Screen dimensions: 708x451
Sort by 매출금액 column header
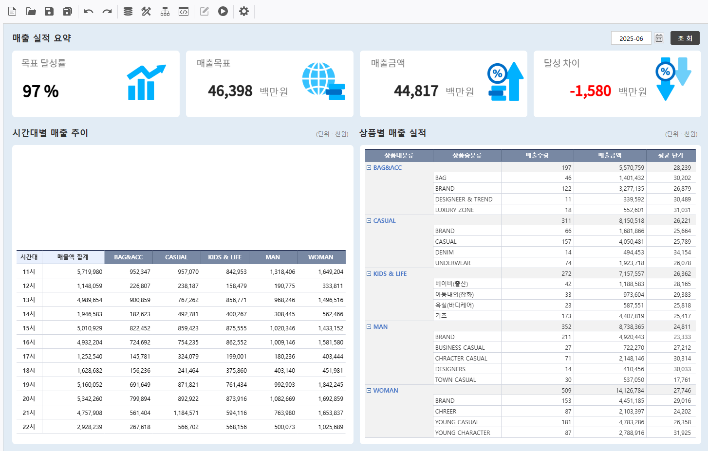click(610, 155)
